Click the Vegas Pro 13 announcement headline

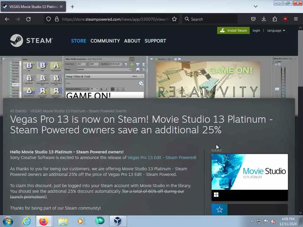(x=141, y=124)
